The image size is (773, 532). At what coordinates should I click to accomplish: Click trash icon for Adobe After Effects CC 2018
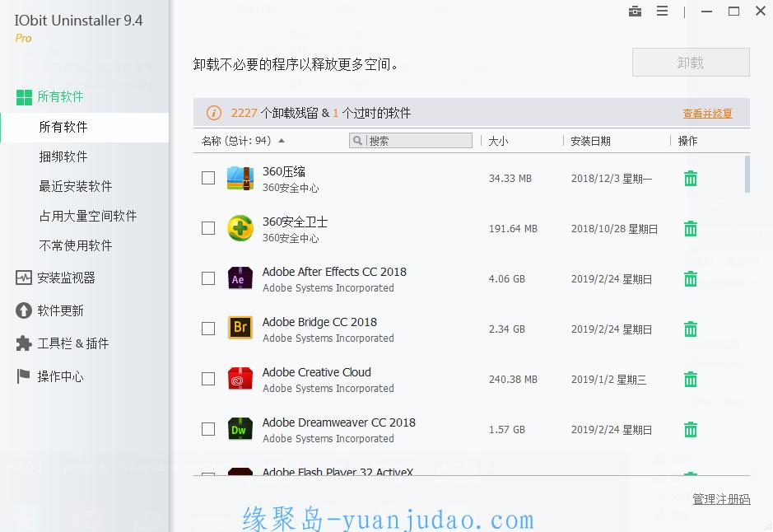point(691,279)
